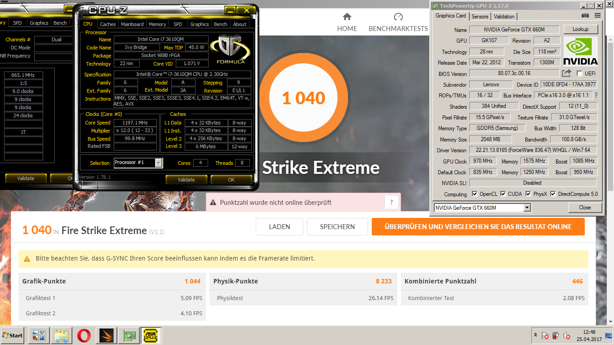Switch to the Sensors tab in GPU-Z
This screenshot has width=614, height=345.
(480, 17)
